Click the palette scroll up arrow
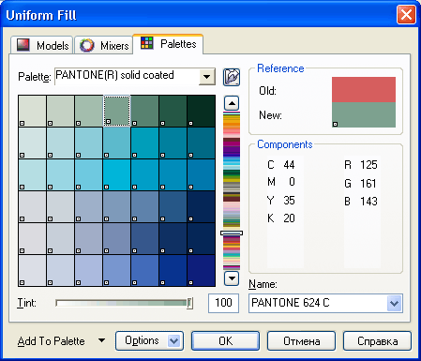 pyautogui.click(x=232, y=103)
